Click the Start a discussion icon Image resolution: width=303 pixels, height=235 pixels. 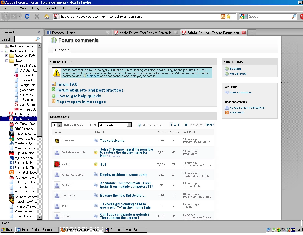point(227,92)
